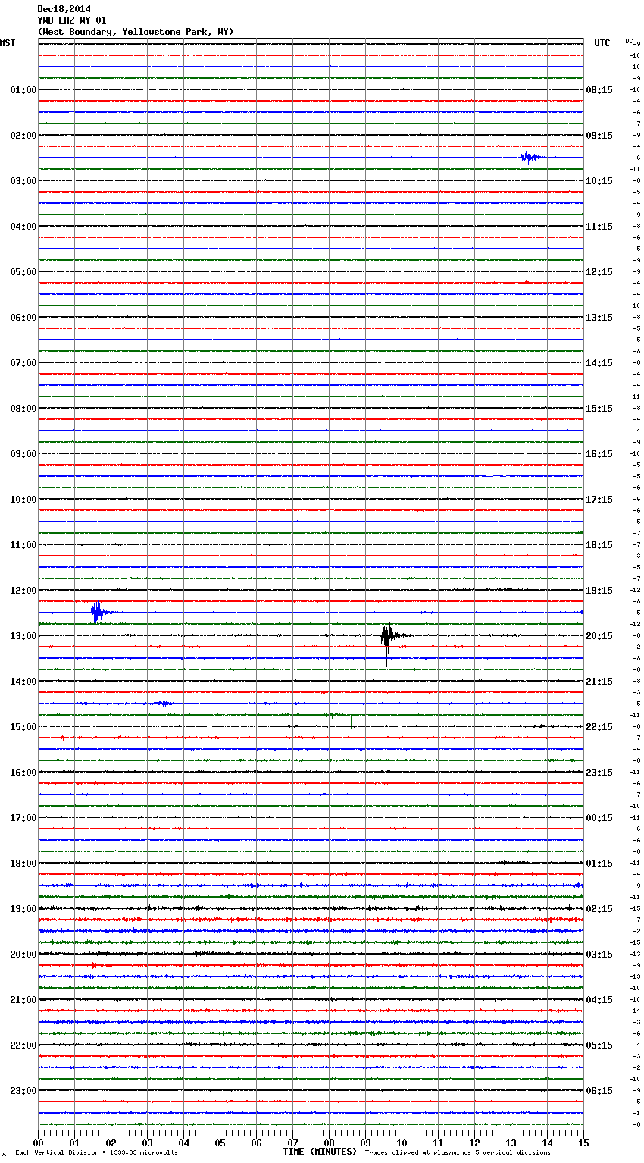Screen dimensions: 644x1163
Task: Click the MST timezone label
Action: click(x=8, y=43)
